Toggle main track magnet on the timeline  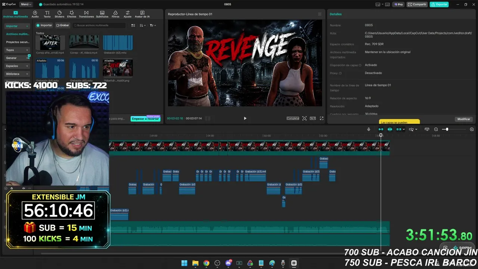[x=381, y=129]
